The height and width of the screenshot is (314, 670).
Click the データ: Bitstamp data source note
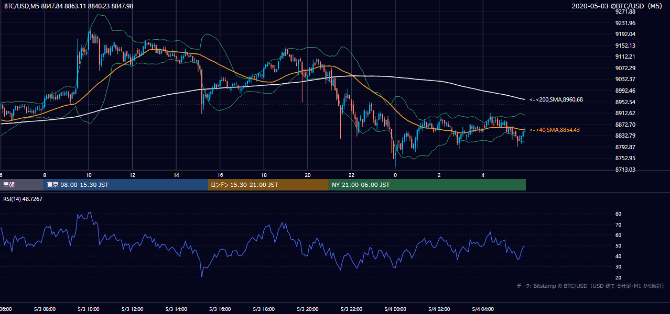tap(590, 286)
